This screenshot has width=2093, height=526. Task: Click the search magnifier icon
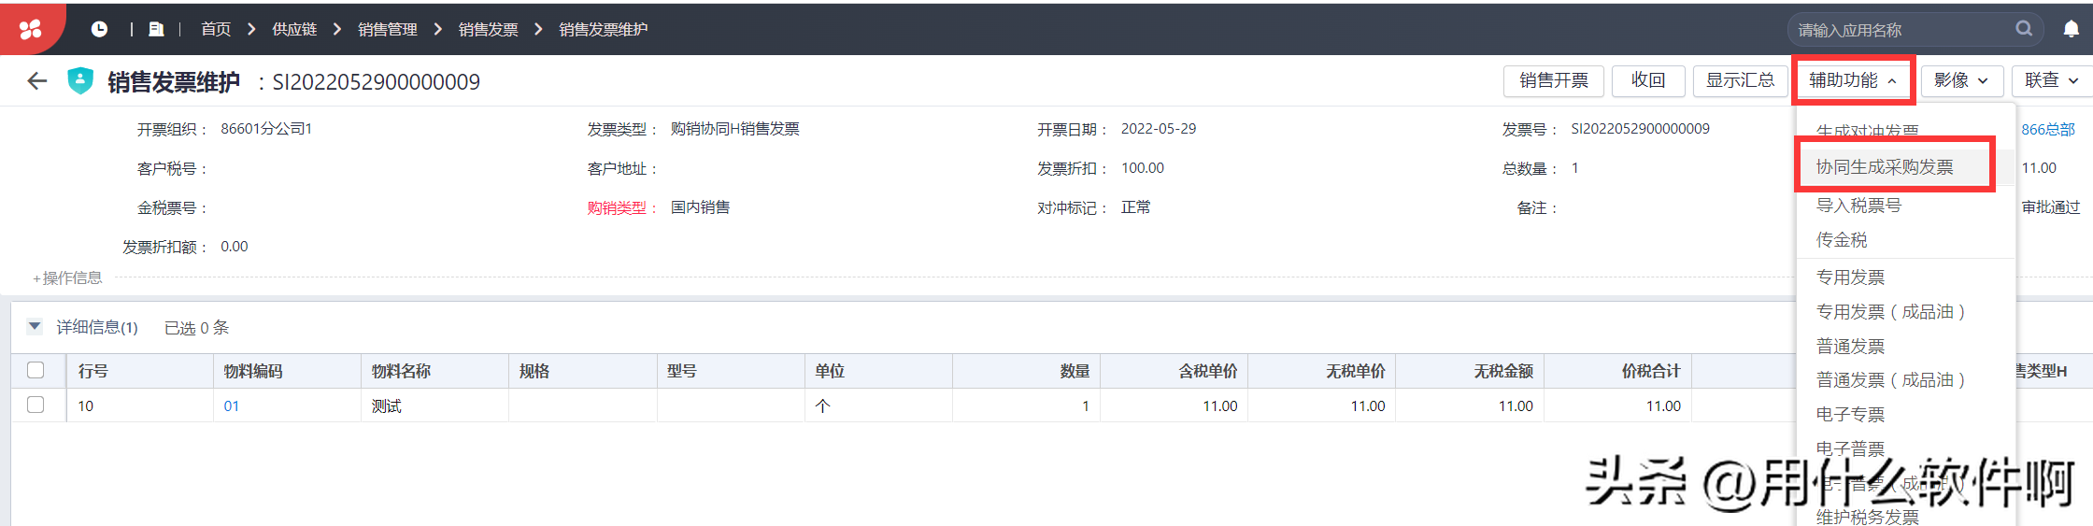pos(2024,29)
